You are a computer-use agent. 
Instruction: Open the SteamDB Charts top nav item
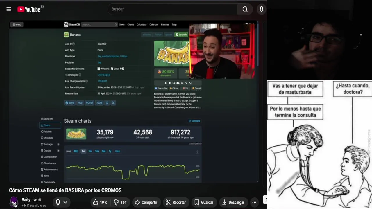(x=130, y=24)
